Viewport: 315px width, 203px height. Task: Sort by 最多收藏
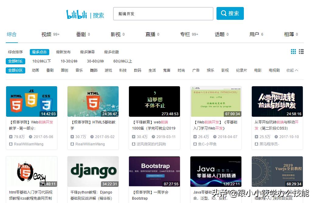[x=112, y=52]
